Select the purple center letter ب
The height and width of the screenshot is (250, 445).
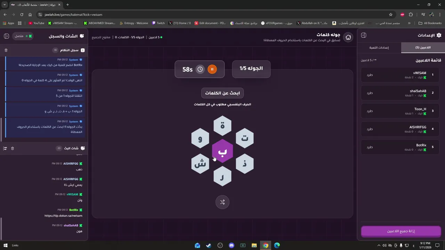(x=222, y=151)
